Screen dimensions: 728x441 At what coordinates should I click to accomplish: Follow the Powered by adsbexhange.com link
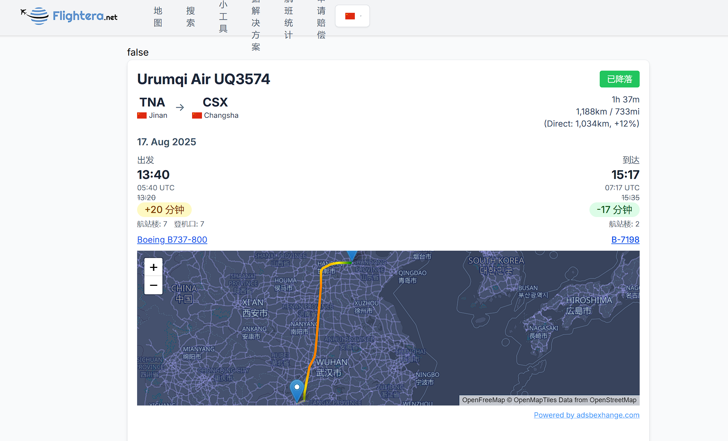point(586,415)
